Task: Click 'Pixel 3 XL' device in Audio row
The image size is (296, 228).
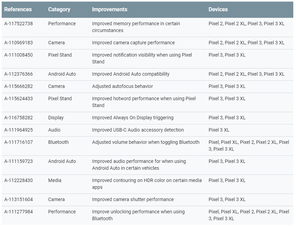Action: click(x=219, y=130)
